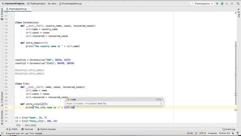Click the status bar icon to the right of the lock icon

click(238, 133)
